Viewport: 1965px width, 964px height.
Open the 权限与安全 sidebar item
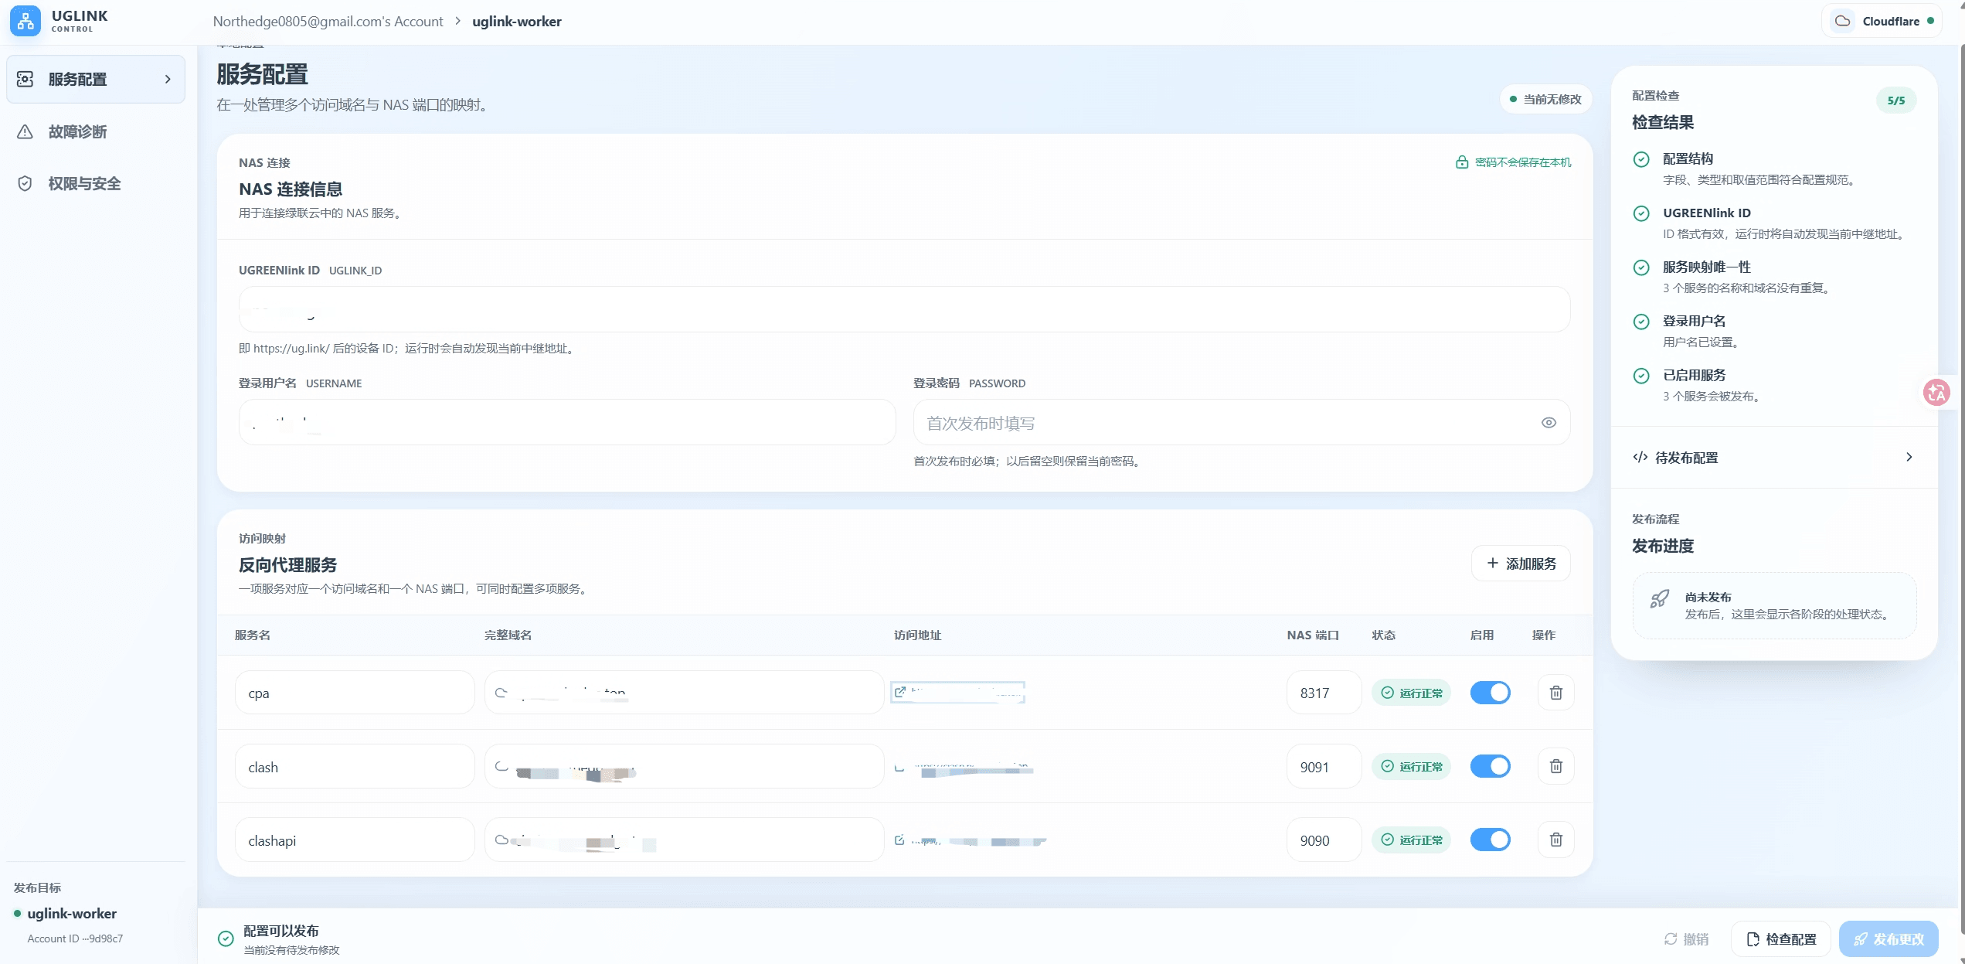click(x=96, y=183)
